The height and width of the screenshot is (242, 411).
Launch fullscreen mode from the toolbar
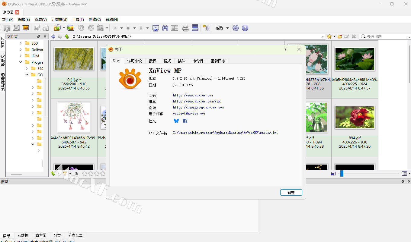click(x=16, y=28)
